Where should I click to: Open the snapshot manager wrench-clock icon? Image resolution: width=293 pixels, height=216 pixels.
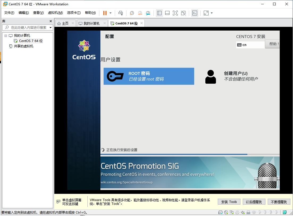(148, 13)
